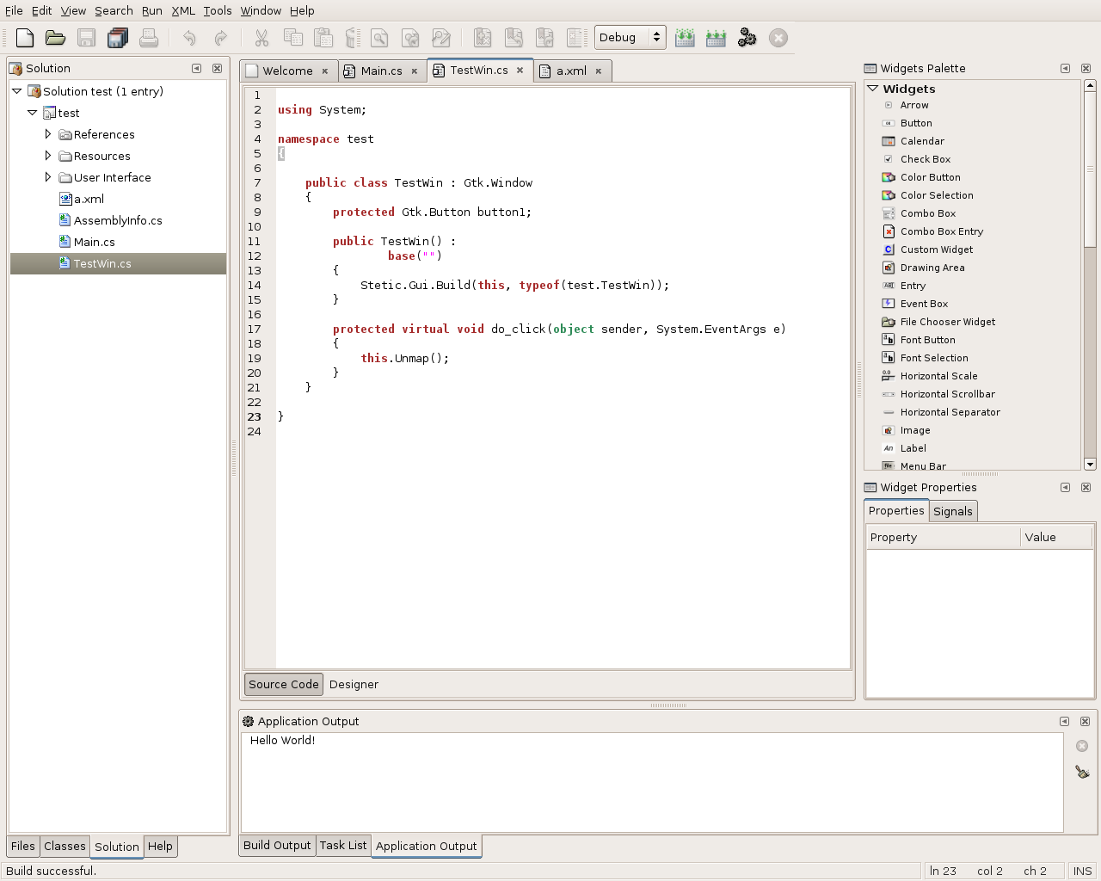The image size is (1101, 881).
Task: Expand the User Interface folder
Action: pos(48,177)
